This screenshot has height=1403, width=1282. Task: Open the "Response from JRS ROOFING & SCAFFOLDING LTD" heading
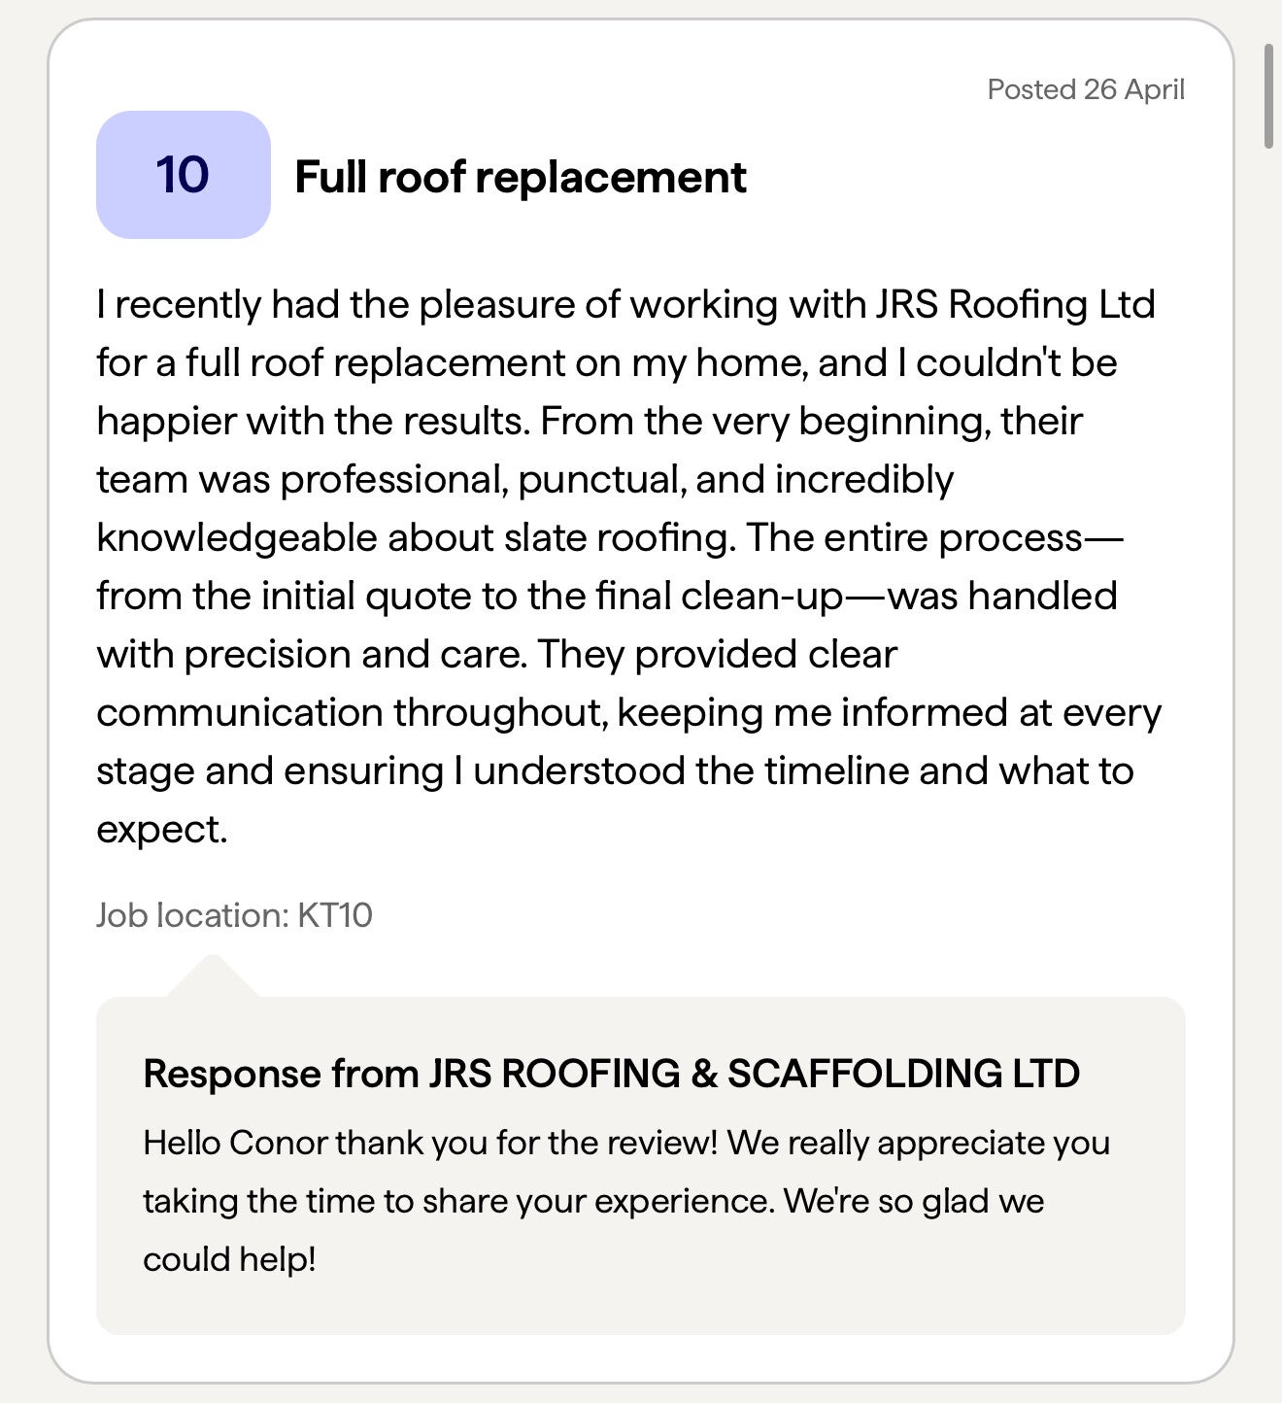[611, 1074]
